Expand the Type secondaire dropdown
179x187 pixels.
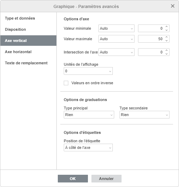click(x=144, y=115)
